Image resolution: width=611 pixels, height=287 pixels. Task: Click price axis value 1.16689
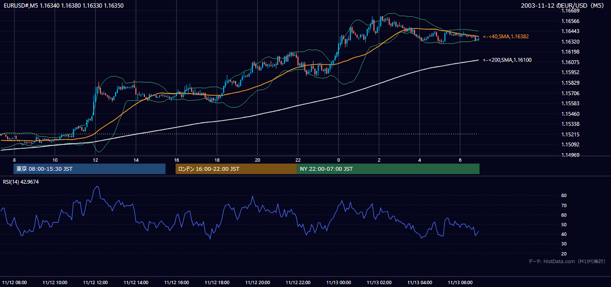570,11
